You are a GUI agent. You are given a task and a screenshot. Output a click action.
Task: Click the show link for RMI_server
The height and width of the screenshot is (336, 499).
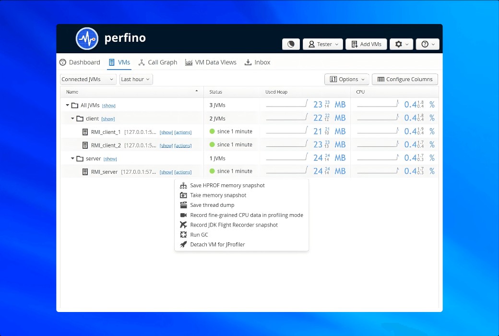pos(166,172)
